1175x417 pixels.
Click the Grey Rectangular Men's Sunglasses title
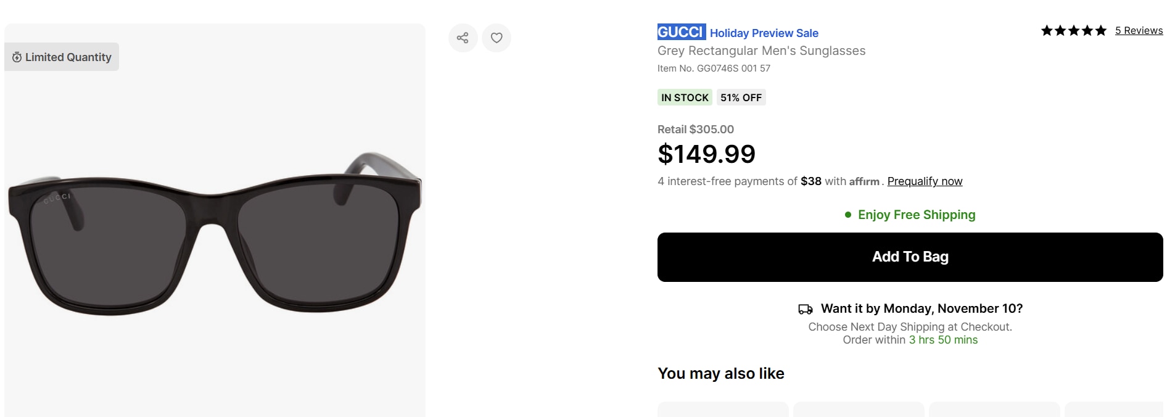[761, 51]
